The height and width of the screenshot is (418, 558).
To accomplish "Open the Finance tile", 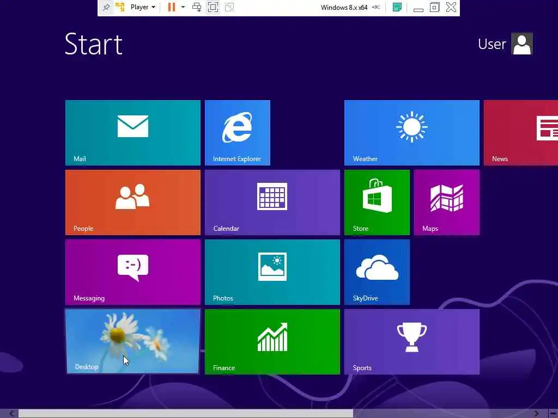I will 272,342.
